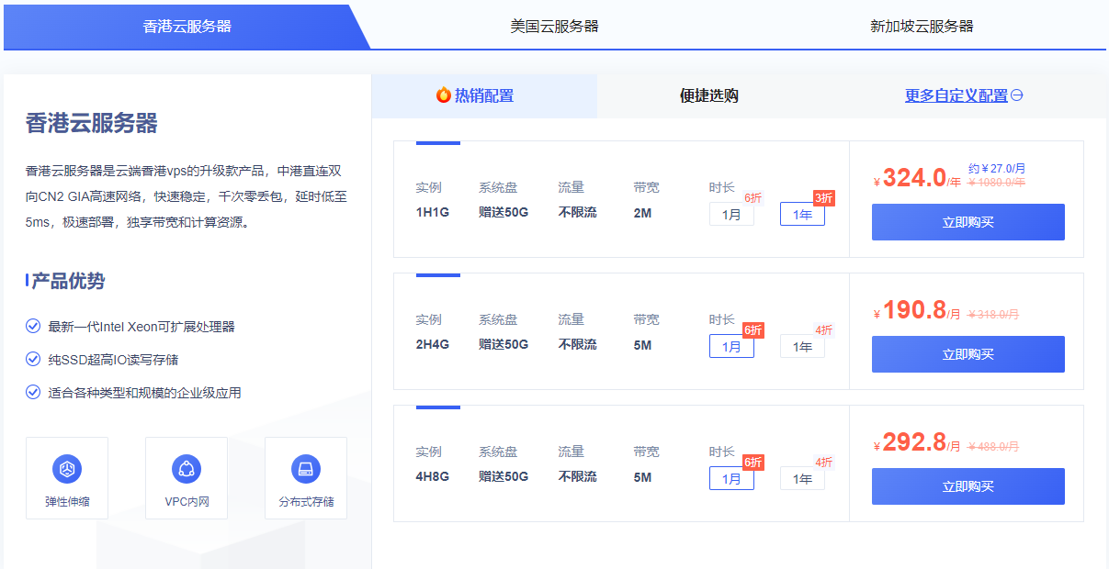1109x569 pixels.
Task: Click the distributed storage (分布式存储) icon
Action: 306,469
